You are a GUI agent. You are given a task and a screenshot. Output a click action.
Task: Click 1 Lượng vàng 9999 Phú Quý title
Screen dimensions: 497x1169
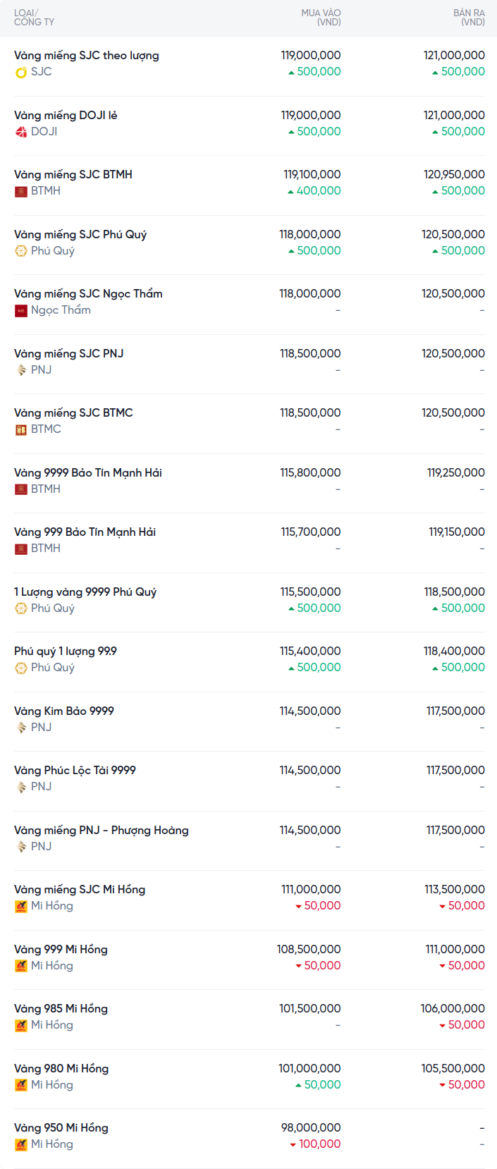(x=85, y=592)
